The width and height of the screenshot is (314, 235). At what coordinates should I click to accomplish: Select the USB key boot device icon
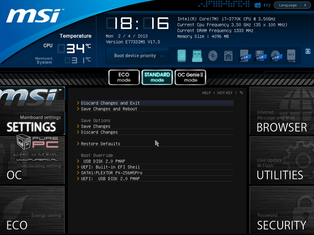pyautogui.click(x=197, y=55)
